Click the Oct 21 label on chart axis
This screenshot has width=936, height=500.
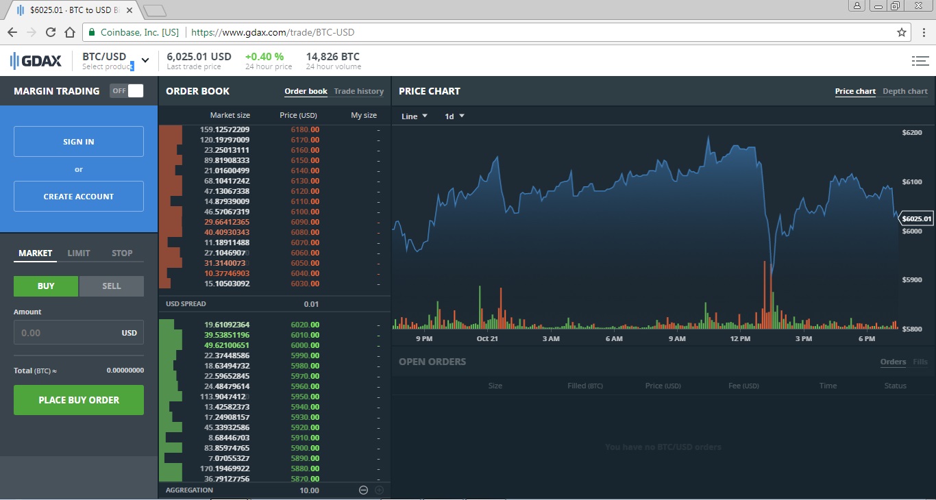tap(487, 338)
